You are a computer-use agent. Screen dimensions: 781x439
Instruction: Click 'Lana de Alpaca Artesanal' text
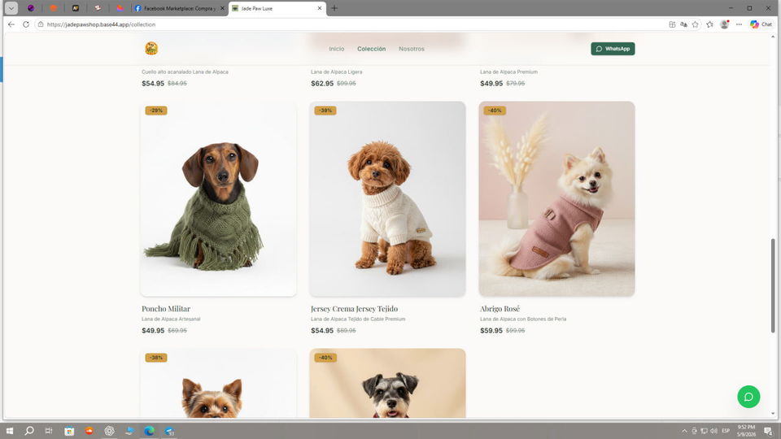click(x=171, y=319)
